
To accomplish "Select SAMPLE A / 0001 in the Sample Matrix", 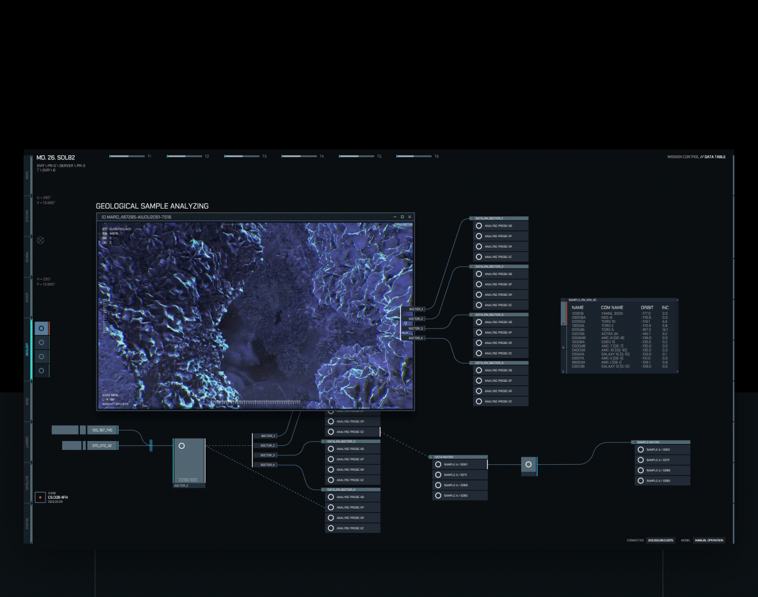I will [x=663, y=449].
